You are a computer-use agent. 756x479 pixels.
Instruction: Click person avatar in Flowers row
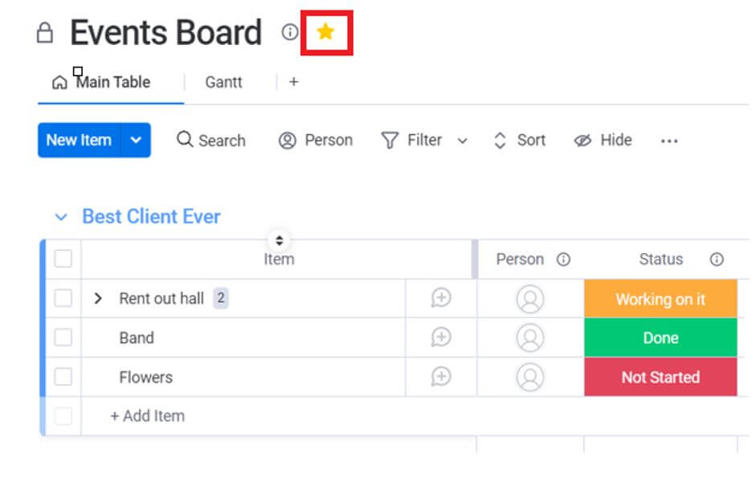tap(530, 377)
